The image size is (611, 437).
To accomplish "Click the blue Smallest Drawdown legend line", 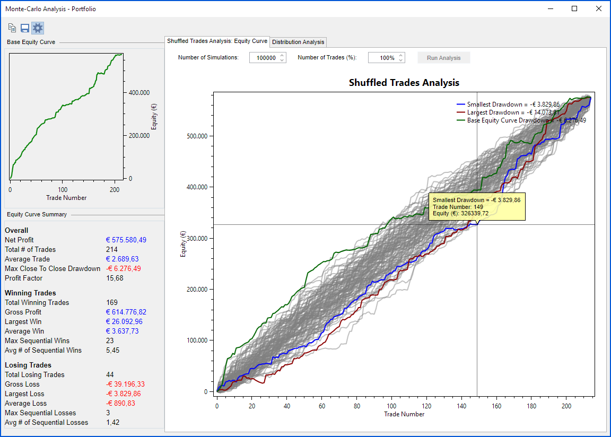I will coord(460,104).
